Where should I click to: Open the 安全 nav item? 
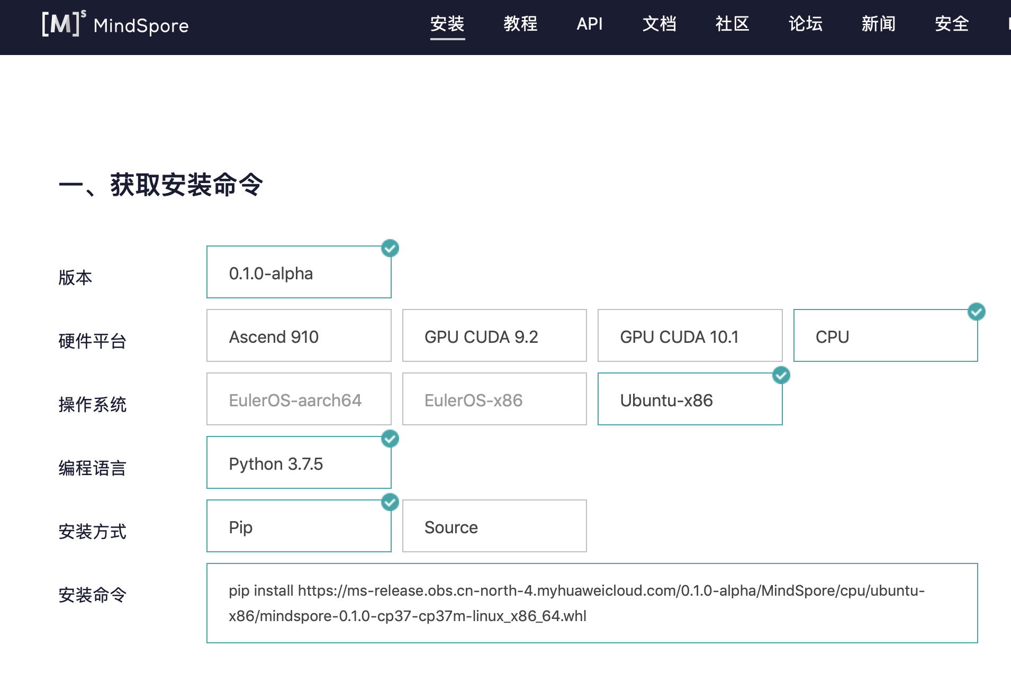pos(952,24)
